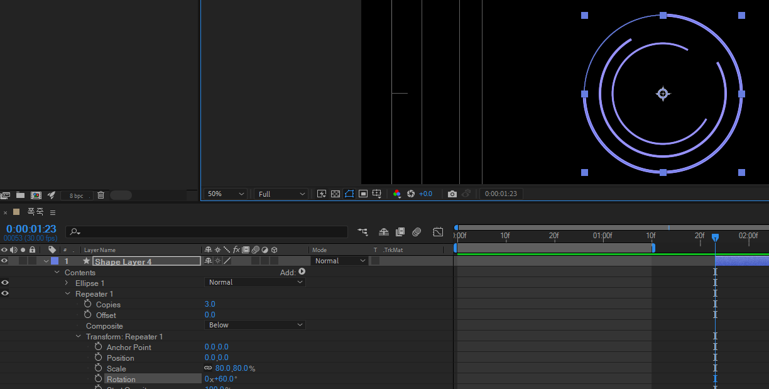Toggle Scale constrain proportions link
769x389 pixels.
click(x=208, y=368)
